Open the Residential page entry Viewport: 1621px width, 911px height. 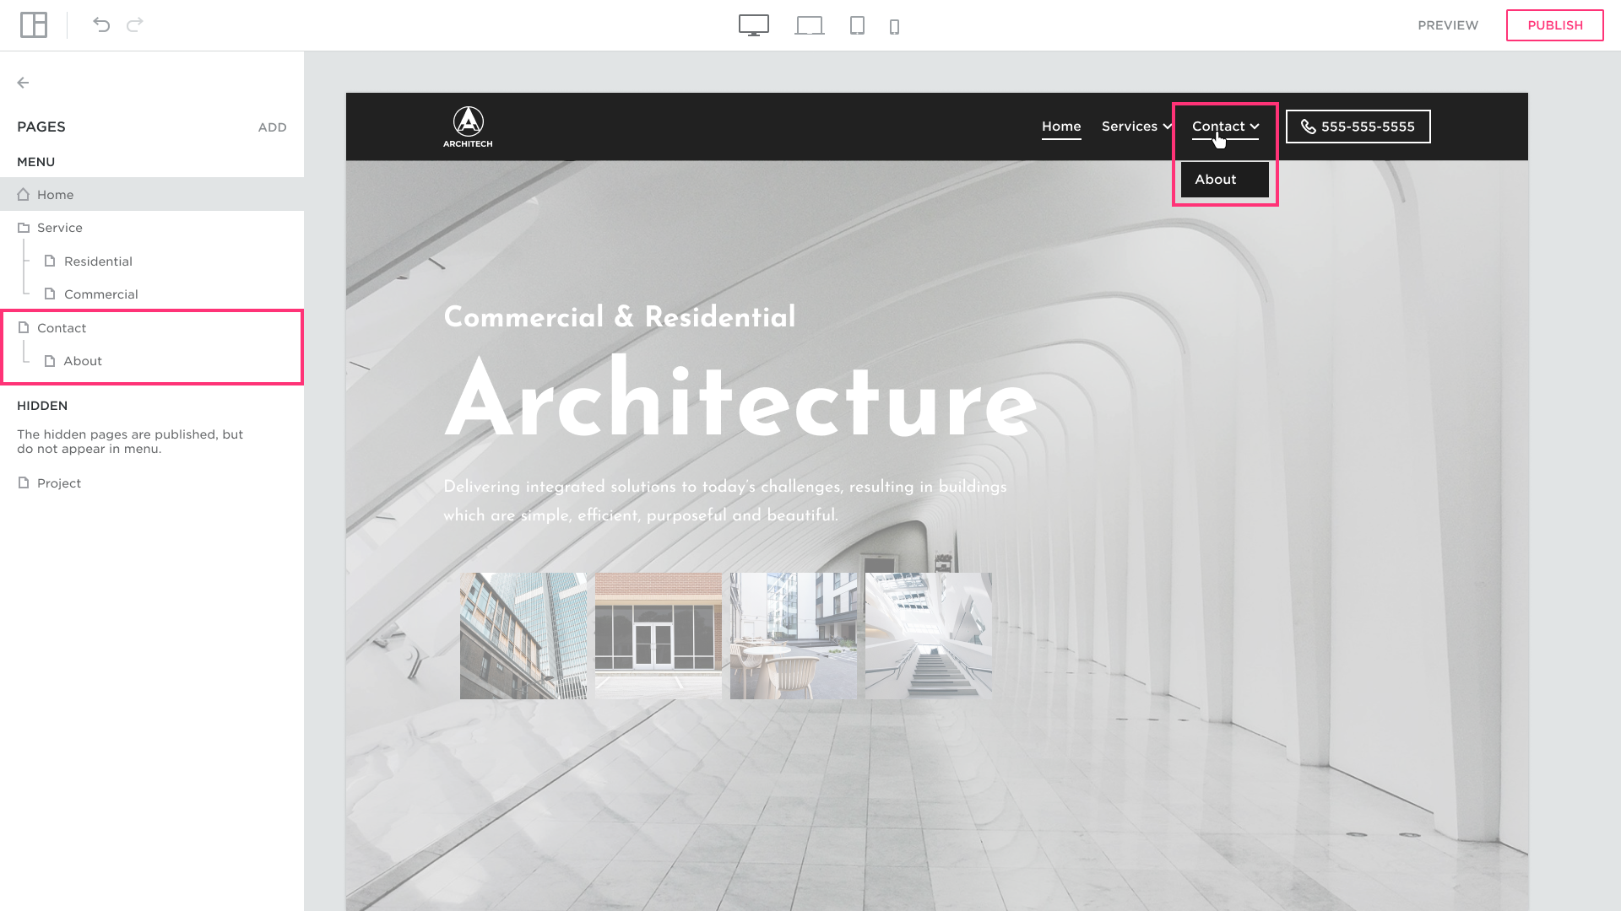pyautogui.click(x=152, y=261)
